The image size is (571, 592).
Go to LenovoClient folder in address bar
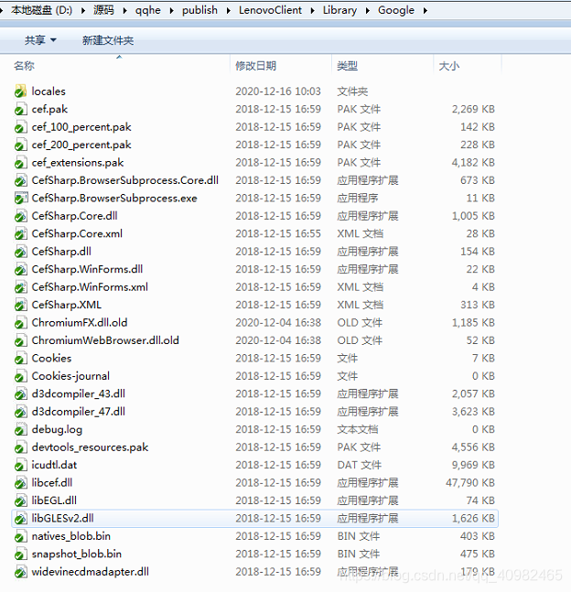point(270,10)
